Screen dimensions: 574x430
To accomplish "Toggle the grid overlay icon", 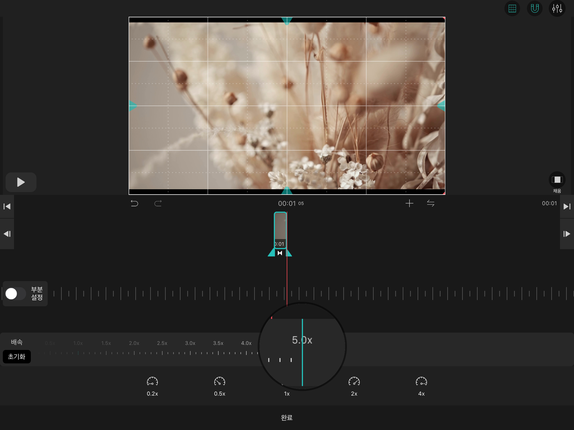I will tap(512, 9).
